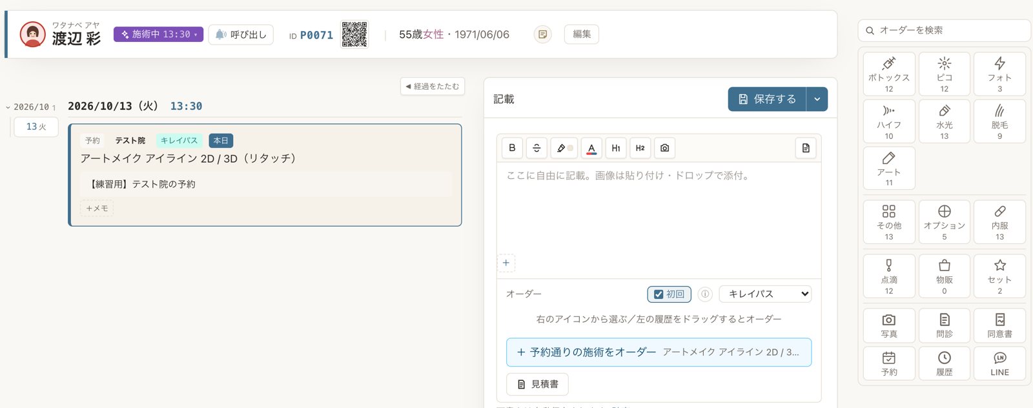The image size is (1033, 408).
Task: Order the treatment via 予約通りの施術をオーダー
Action: (659, 352)
